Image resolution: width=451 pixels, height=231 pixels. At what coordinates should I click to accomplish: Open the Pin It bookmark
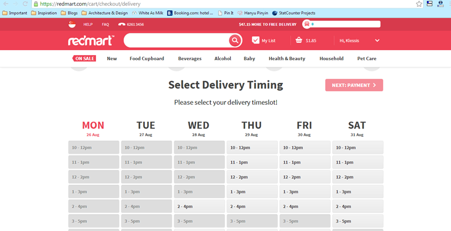coord(226,13)
